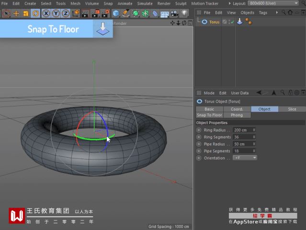Toggle the Torus enabled green checkmark

(x=232, y=22)
